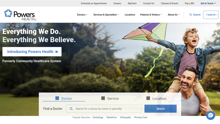Open the chat bubble icon
The image size is (220, 124).
click(210, 115)
